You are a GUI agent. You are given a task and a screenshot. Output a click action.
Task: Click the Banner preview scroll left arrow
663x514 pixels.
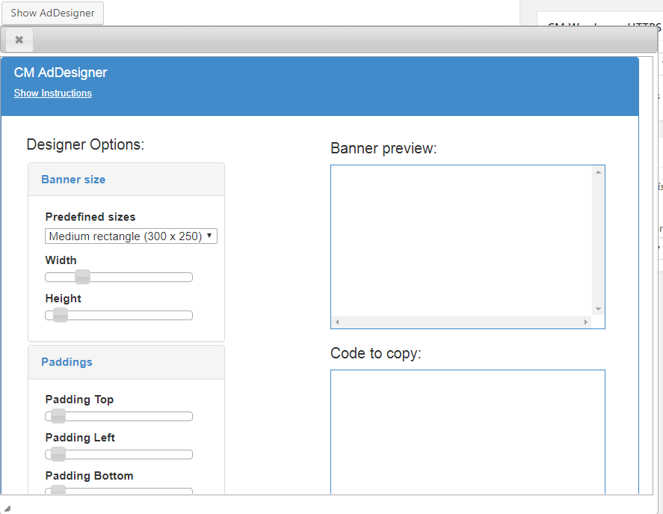[x=337, y=322]
